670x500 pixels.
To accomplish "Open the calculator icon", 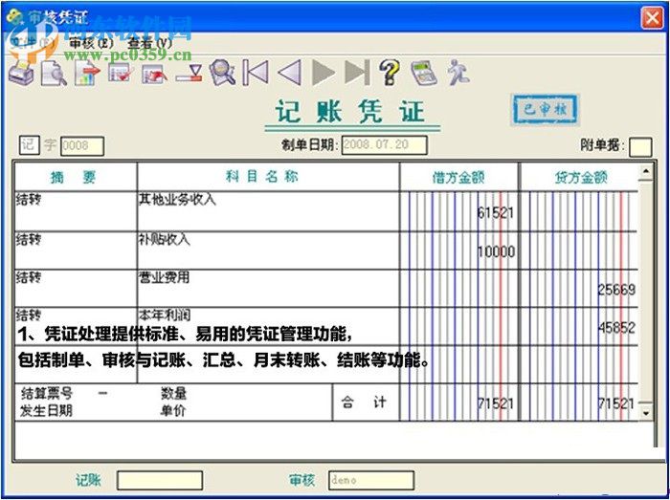I will tap(423, 73).
